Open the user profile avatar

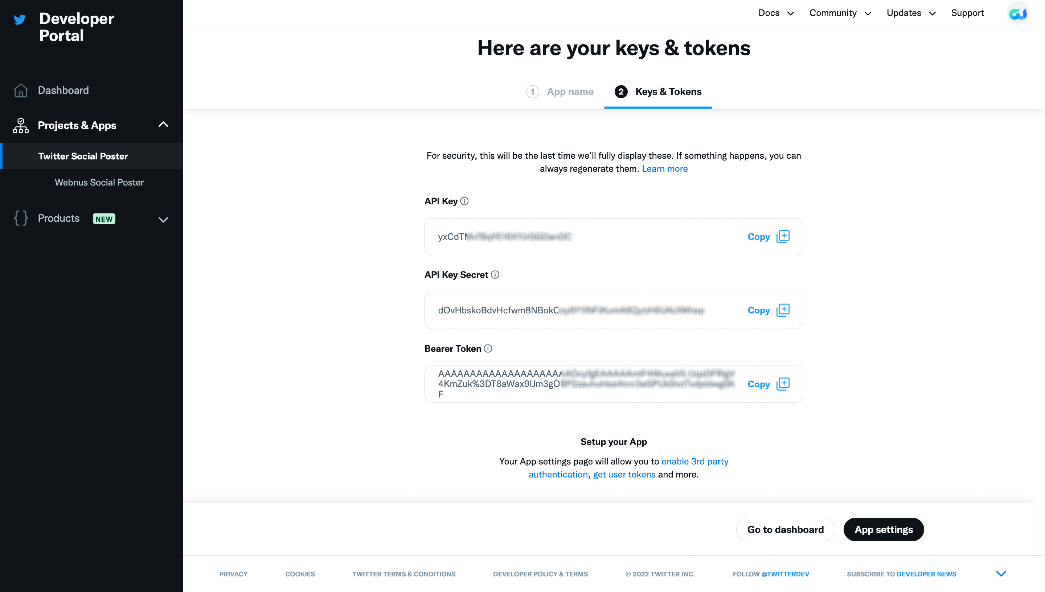pyautogui.click(x=1018, y=13)
